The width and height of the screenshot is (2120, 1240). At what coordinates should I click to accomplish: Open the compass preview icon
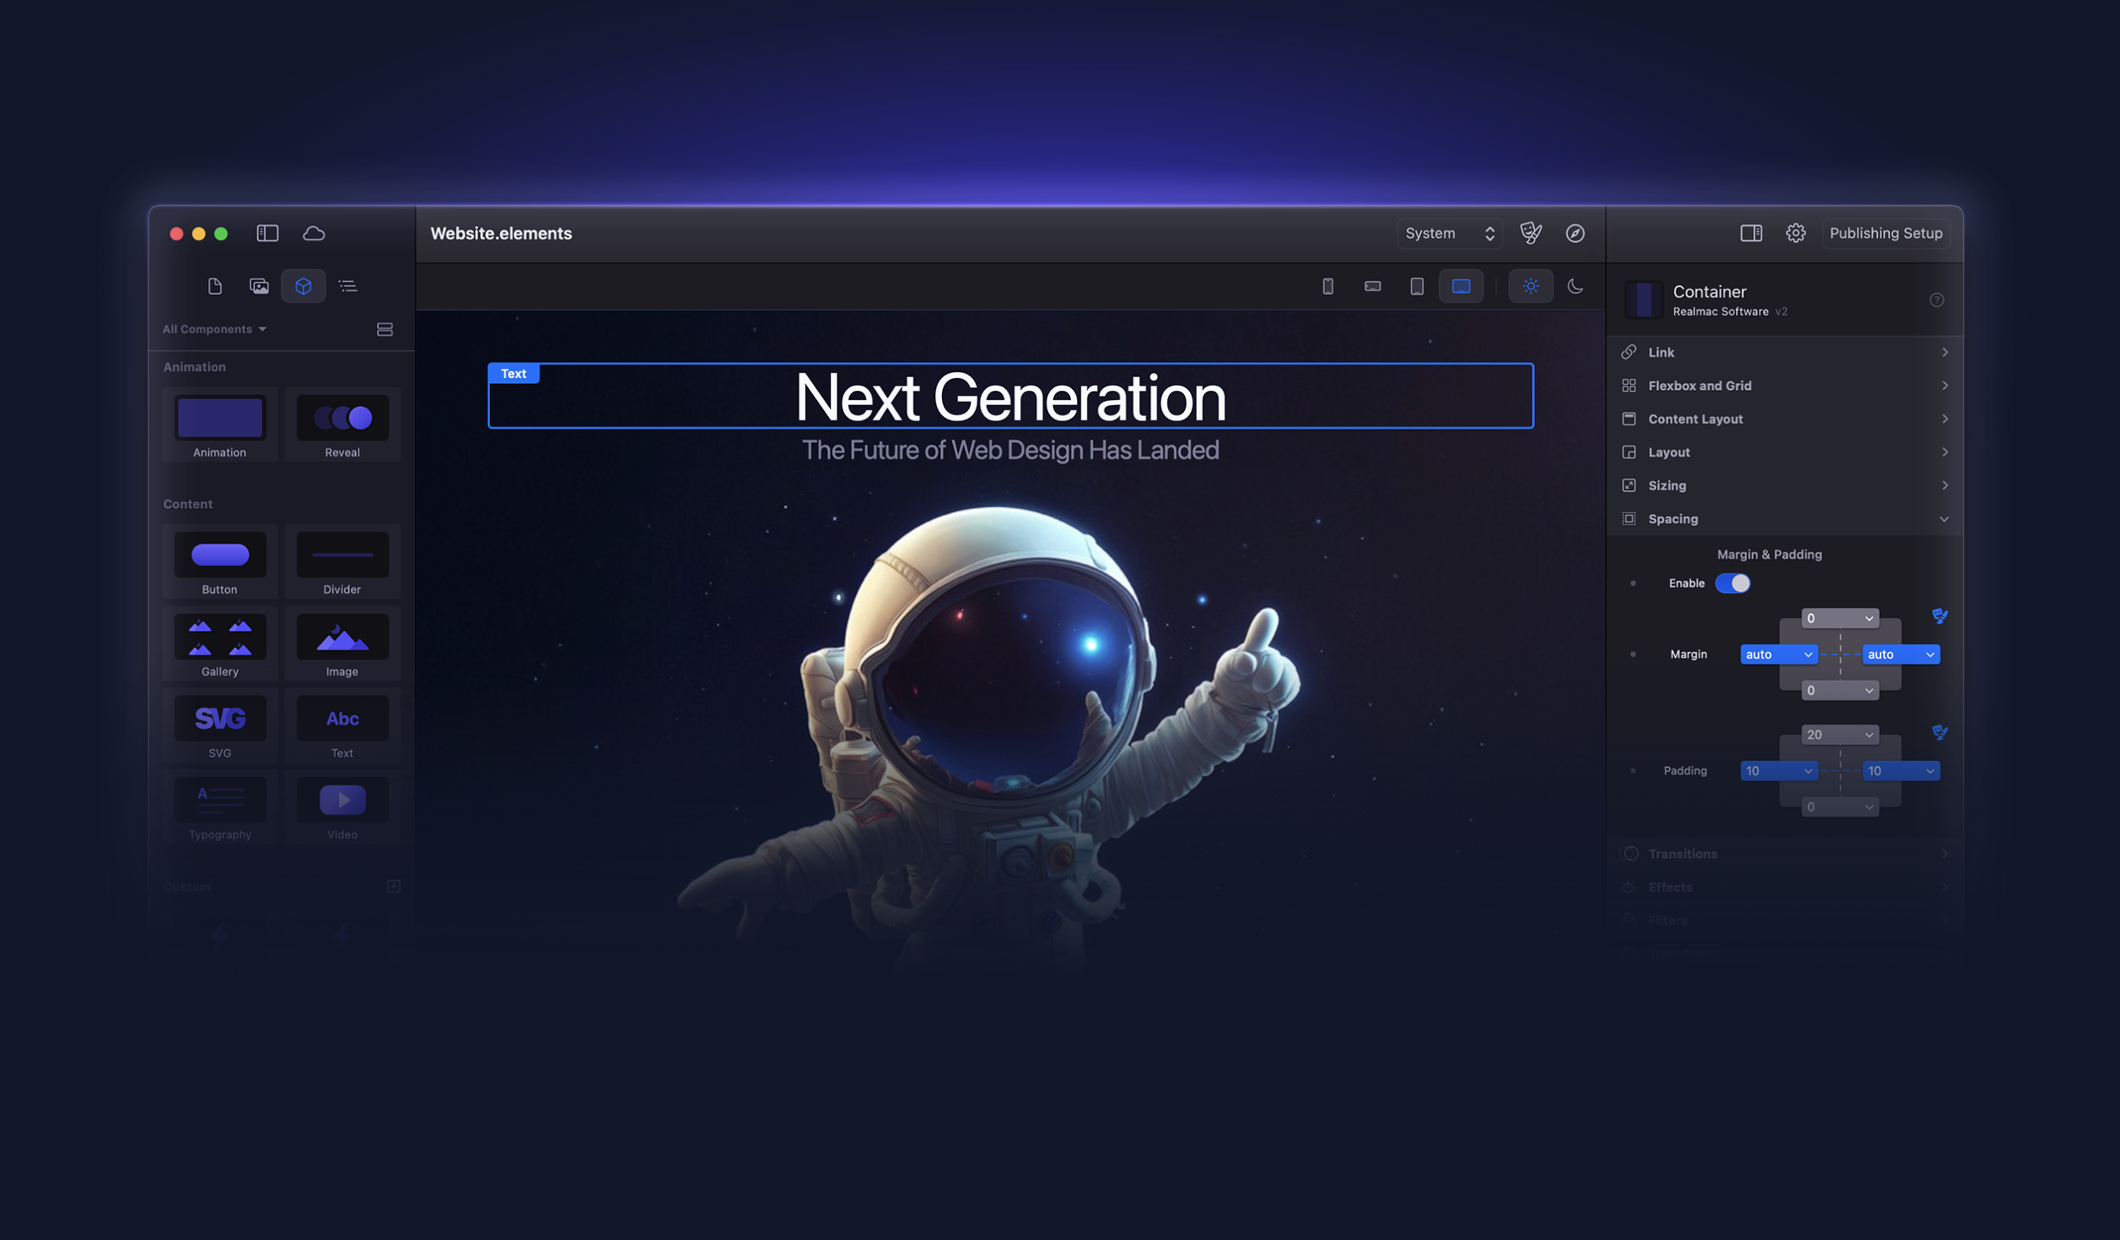tap(1575, 233)
